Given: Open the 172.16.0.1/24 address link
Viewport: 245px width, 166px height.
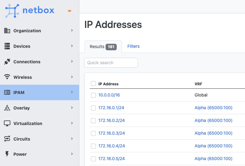Looking at the screenshot, I should [x=111, y=108].
